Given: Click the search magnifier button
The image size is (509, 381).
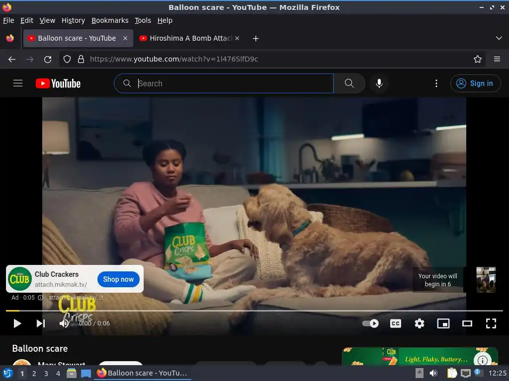Looking at the screenshot, I should coord(349,83).
